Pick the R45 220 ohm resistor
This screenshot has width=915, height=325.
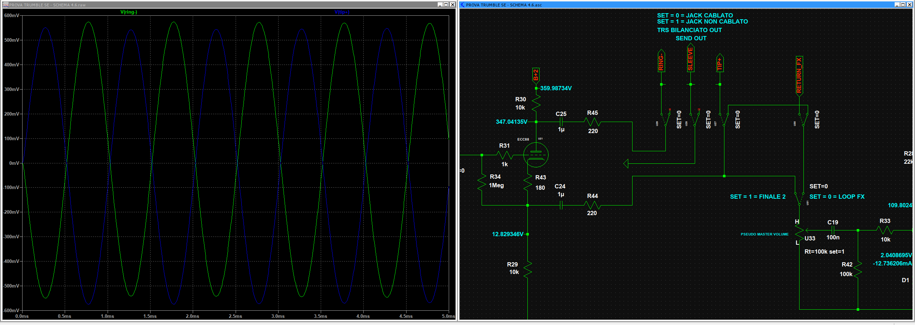[592, 122]
